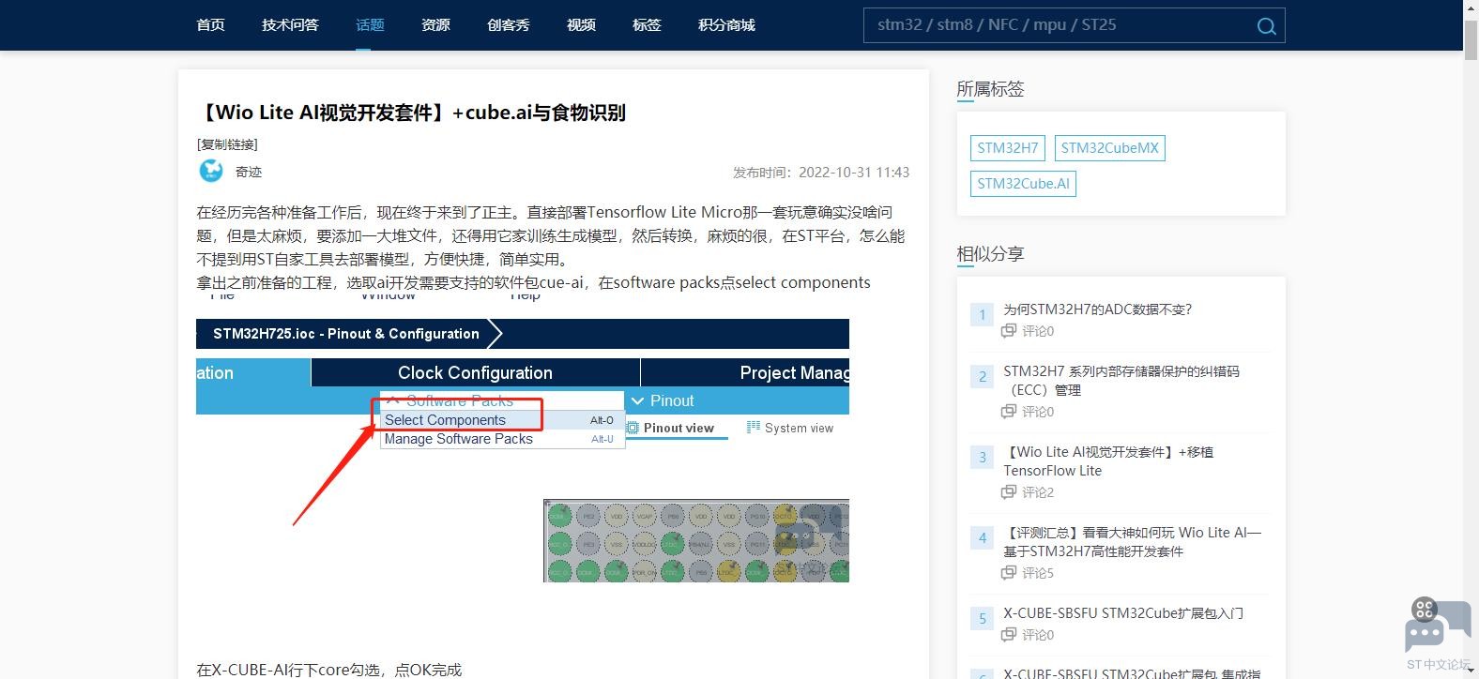Select the 话题 navigation tab

370,24
